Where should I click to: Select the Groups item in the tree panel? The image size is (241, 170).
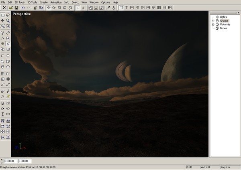coord(224,20)
